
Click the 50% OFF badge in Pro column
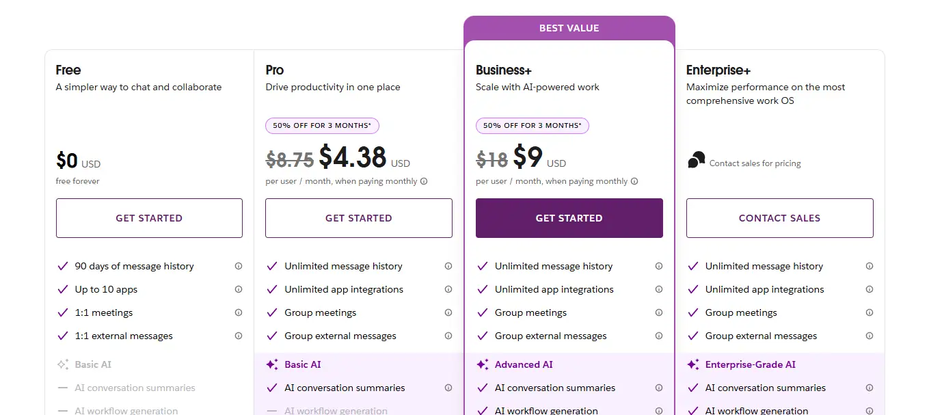click(322, 125)
